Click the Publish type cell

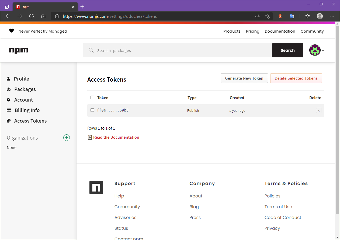tap(193, 110)
